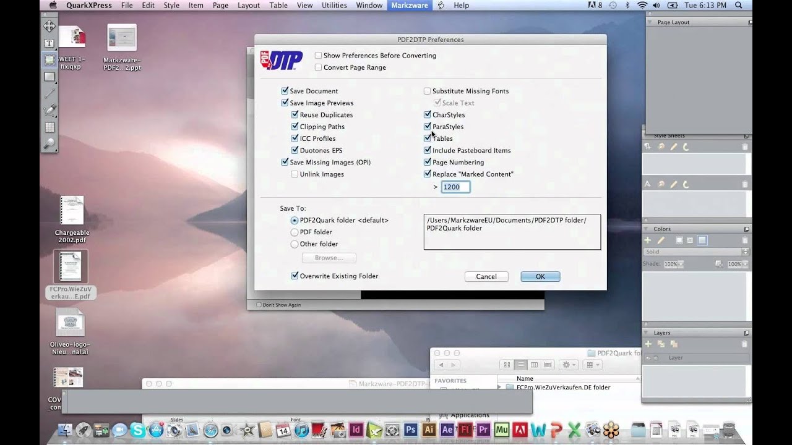Image resolution: width=792 pixels, height=445 pixels.
Task: Open the Utilities menu
Action: (334, 5)
